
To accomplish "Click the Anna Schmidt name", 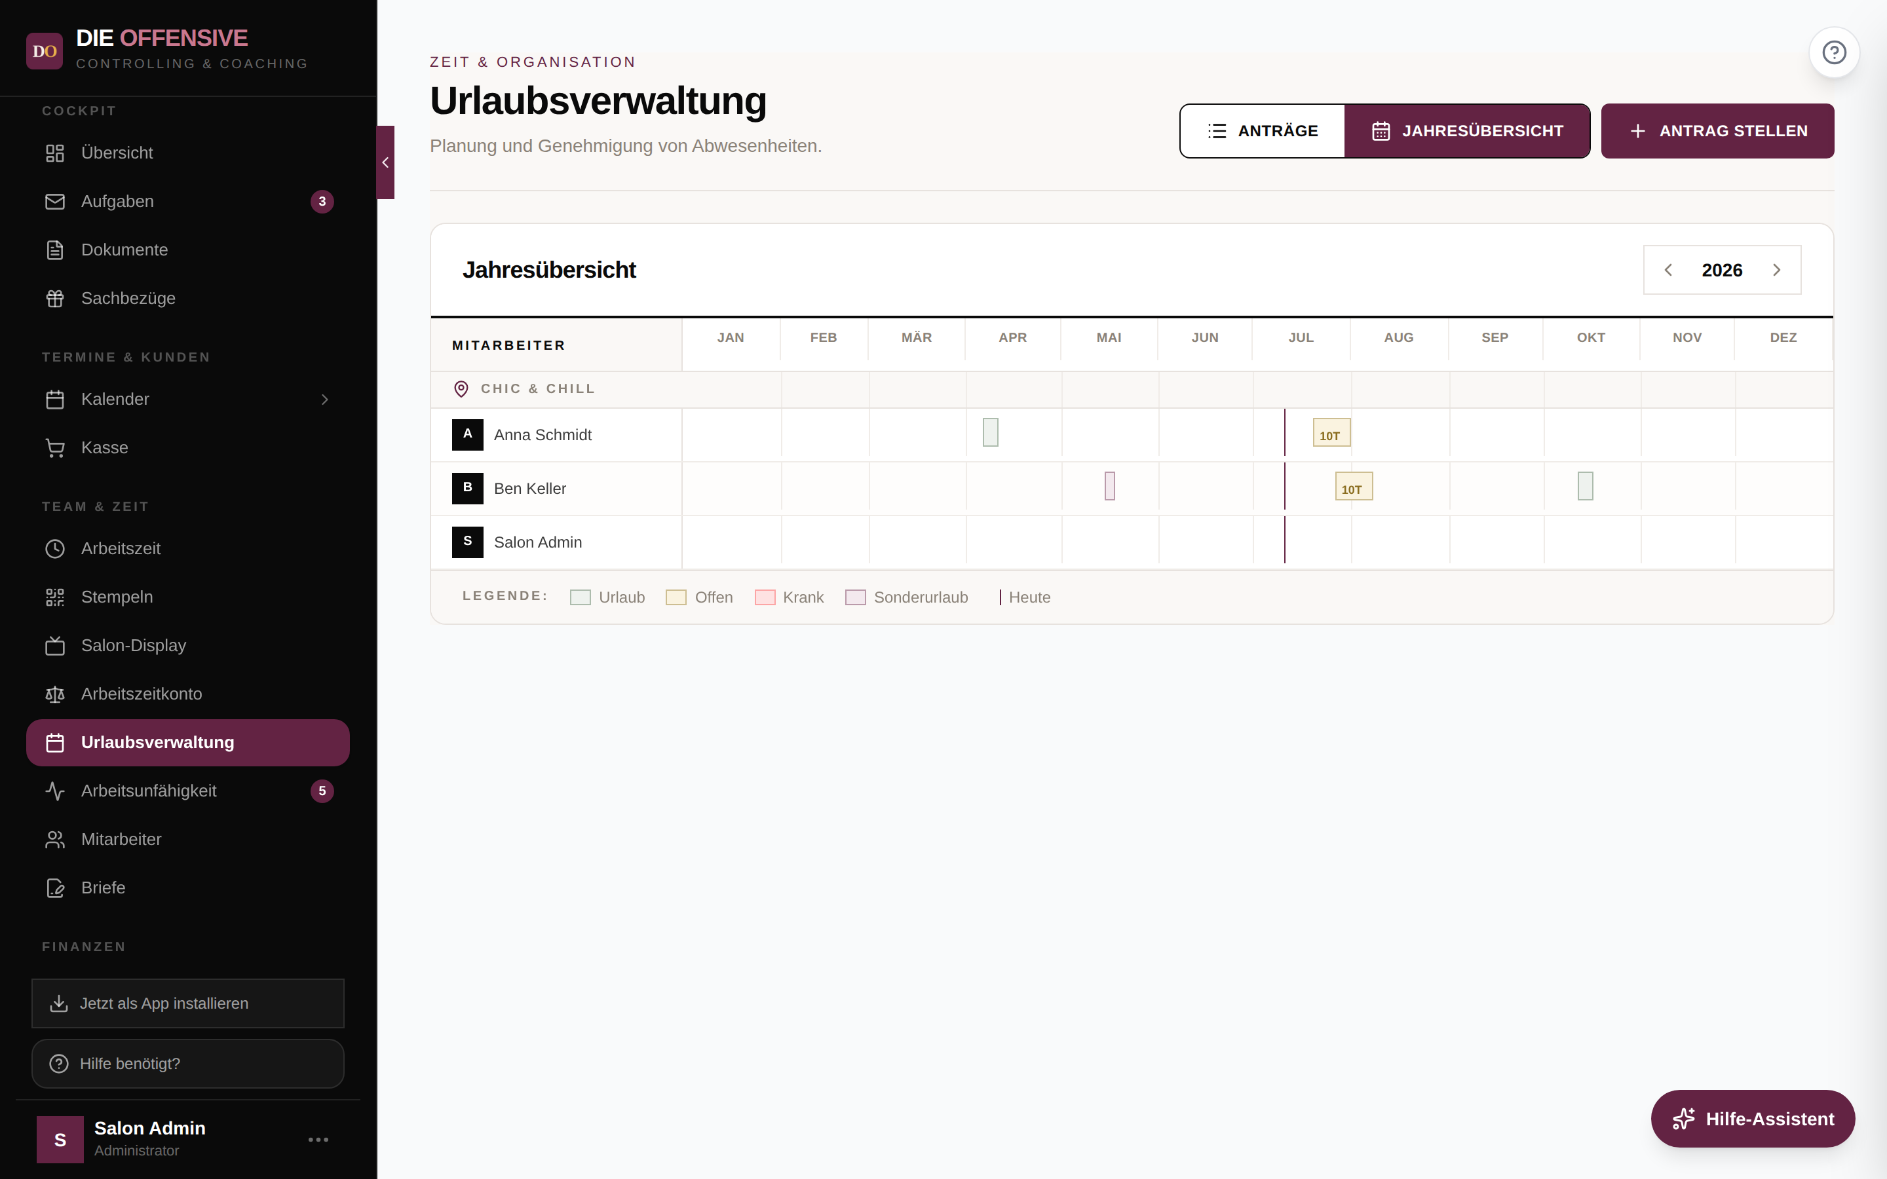I will [543, 434].
